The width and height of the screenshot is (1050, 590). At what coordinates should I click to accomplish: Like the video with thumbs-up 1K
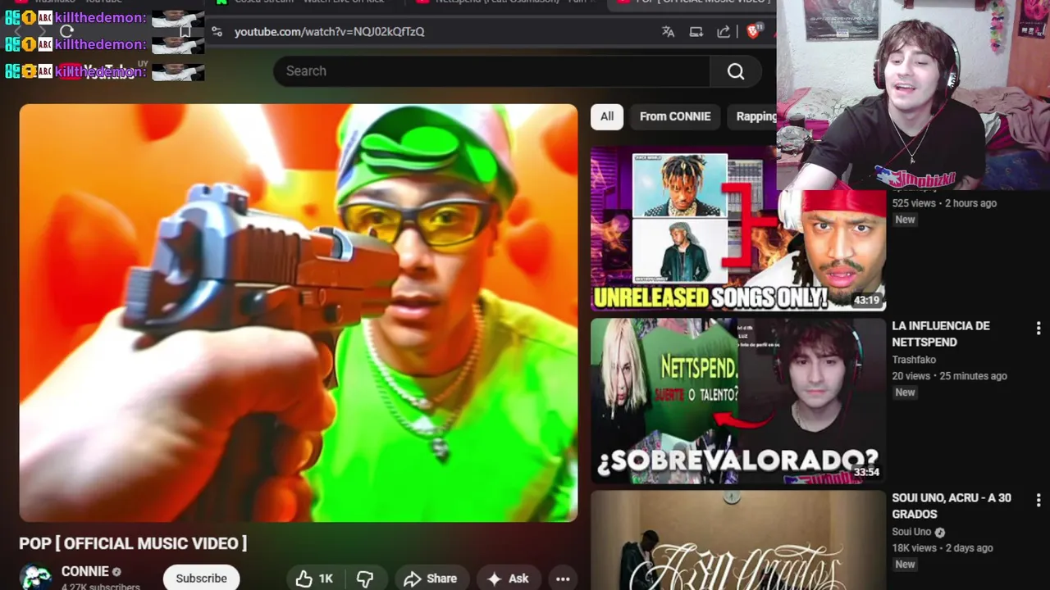coord(314,579)
